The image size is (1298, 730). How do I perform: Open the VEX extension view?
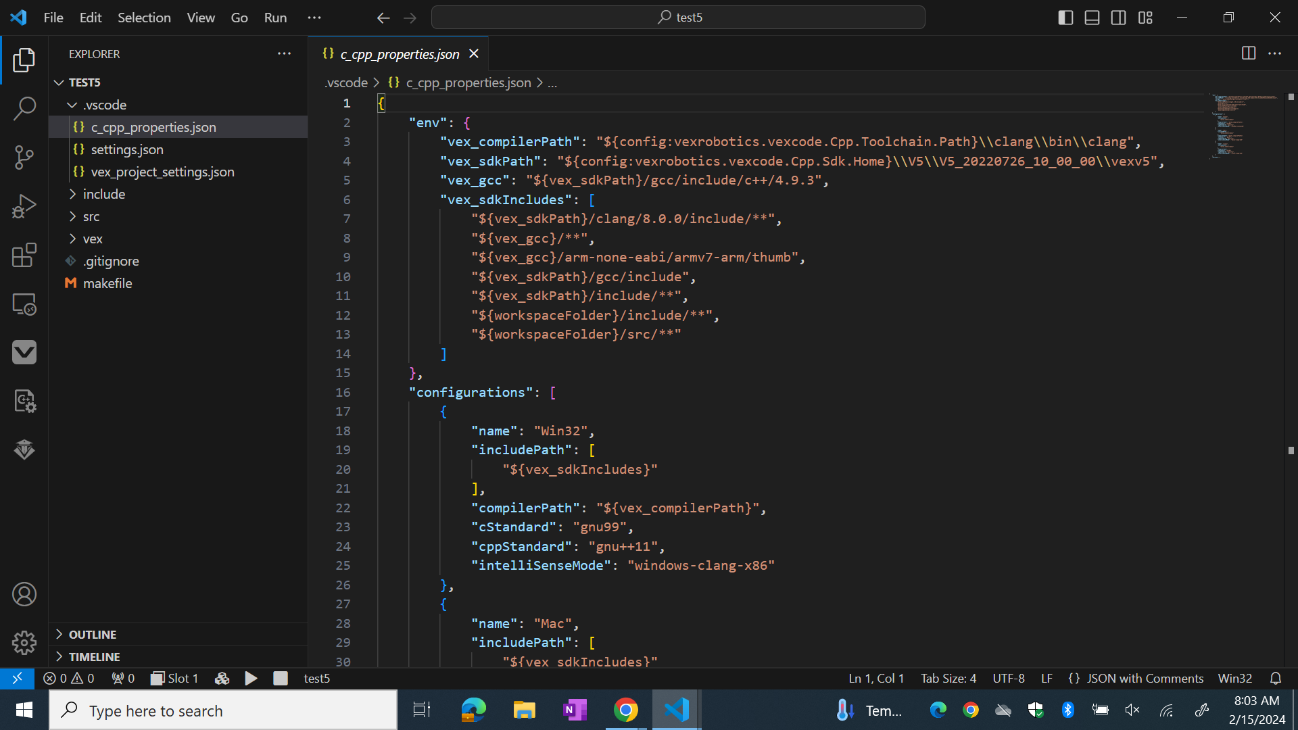click(24, 352)
